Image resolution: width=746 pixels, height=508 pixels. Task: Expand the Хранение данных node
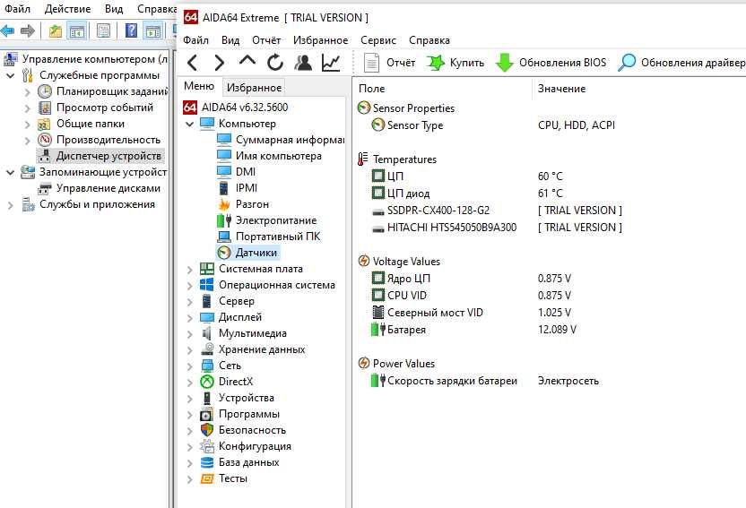(189, 350)
